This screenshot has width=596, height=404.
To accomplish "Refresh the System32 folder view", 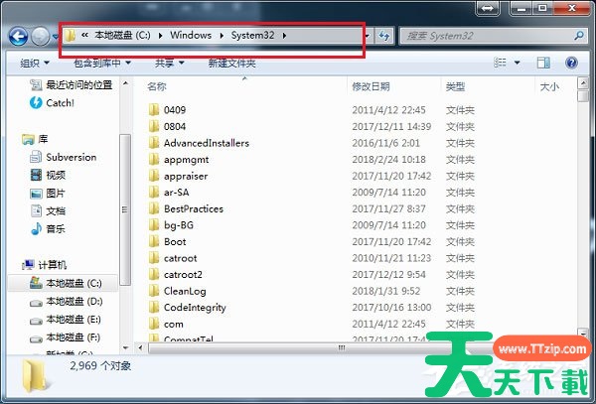I will coord(383,36).
